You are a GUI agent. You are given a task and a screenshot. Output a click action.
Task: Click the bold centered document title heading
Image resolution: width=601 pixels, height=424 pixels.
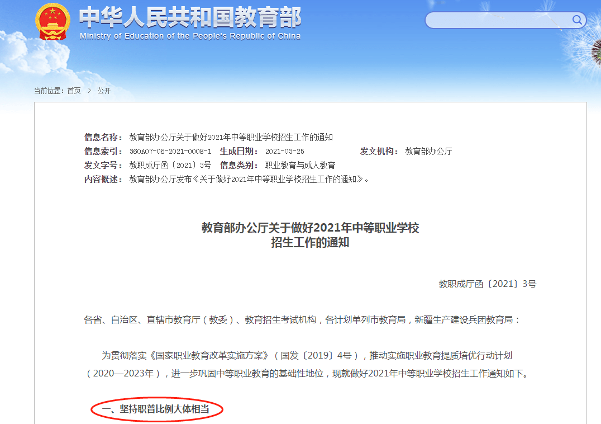click(x=310, y=235)
